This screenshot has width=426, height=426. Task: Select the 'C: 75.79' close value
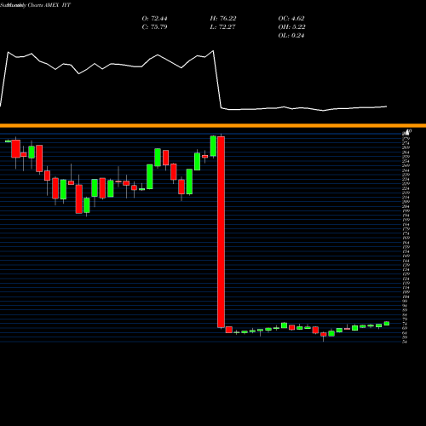tap(154, 27)
